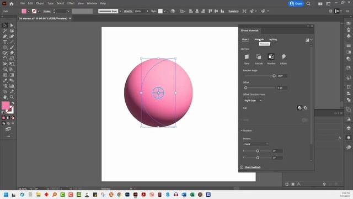353x199 pixels.
Task: Choose the Revolve 3D type
Action: point(271,56)
